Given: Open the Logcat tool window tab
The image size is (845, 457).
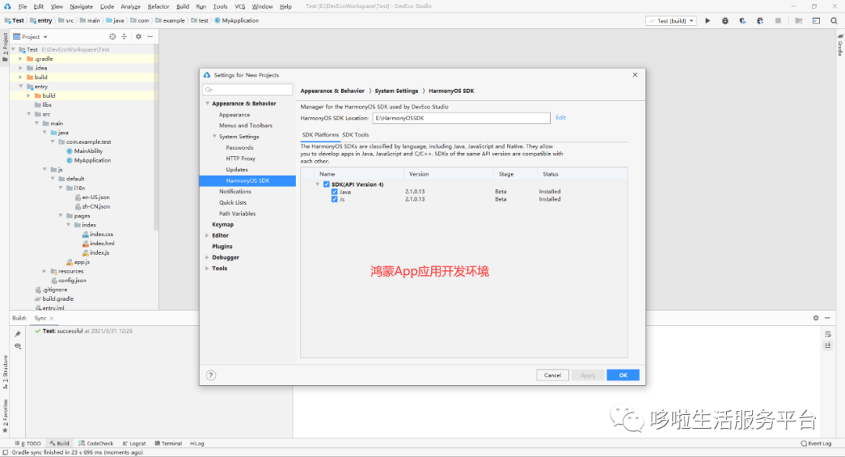Looking at the screenshot, I should tap(135, 444).
